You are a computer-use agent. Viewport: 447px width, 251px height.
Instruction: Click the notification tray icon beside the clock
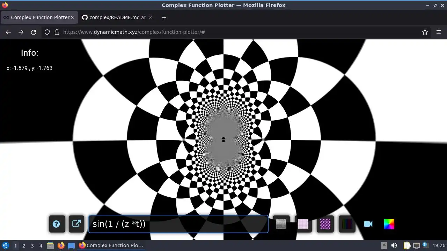pos(426,245)
